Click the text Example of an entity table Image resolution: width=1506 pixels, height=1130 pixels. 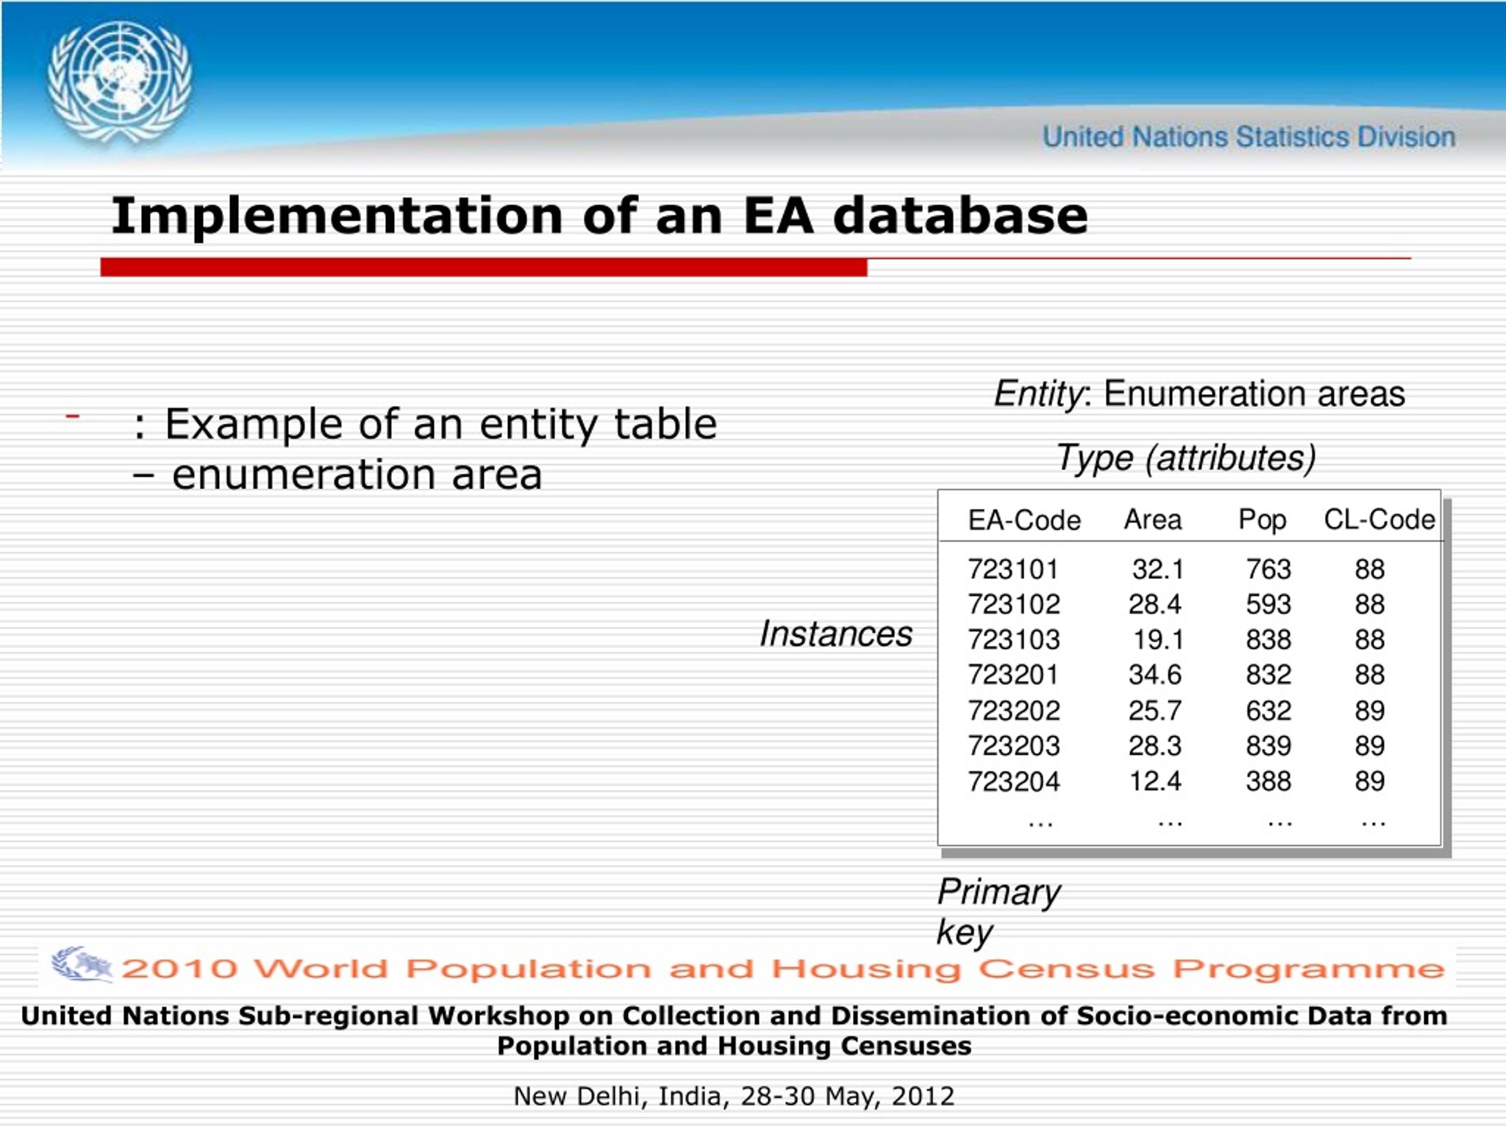pos(441,424)
